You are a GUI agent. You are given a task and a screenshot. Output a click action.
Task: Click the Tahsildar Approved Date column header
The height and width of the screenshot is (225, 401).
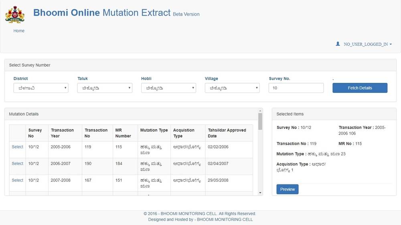227,133
